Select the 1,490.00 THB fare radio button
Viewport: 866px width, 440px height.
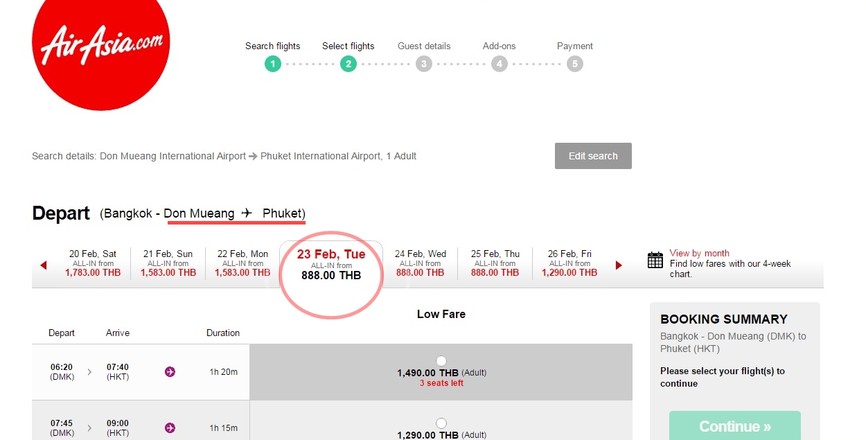tap(441, 361)
